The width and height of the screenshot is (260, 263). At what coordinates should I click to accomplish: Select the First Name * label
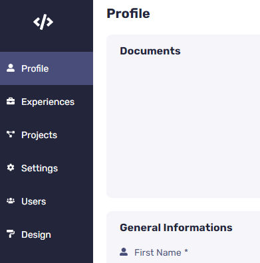161,252
